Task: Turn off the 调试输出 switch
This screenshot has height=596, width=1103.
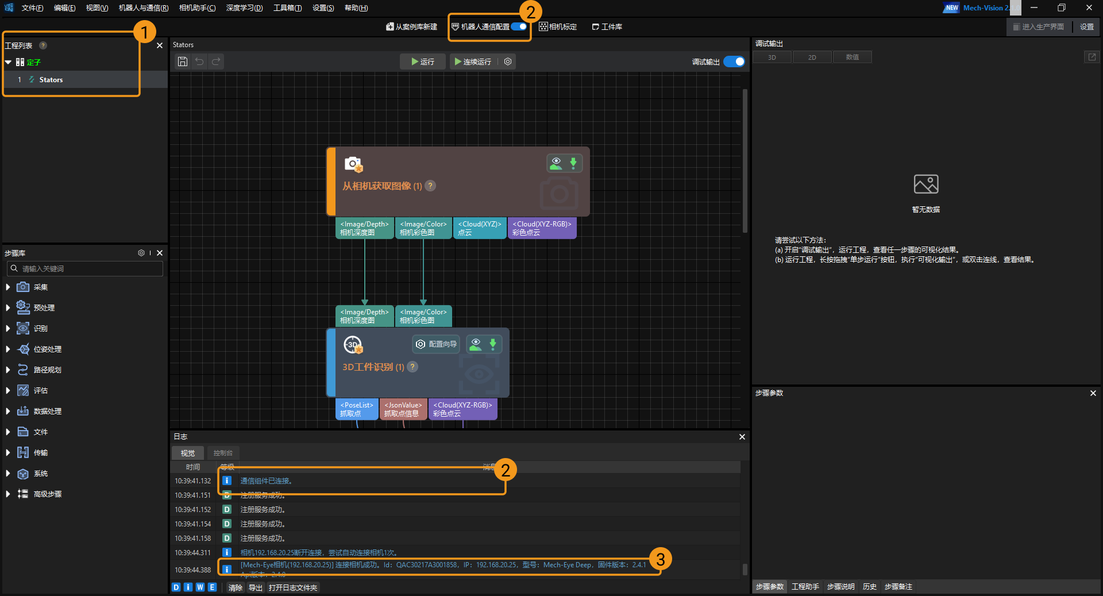Action: tap(734, 61)
